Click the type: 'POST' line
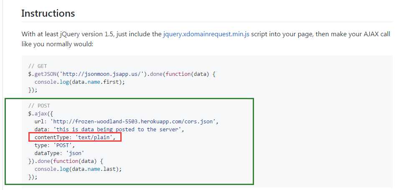Screen dimensions: 404x190 coord(55,145)
